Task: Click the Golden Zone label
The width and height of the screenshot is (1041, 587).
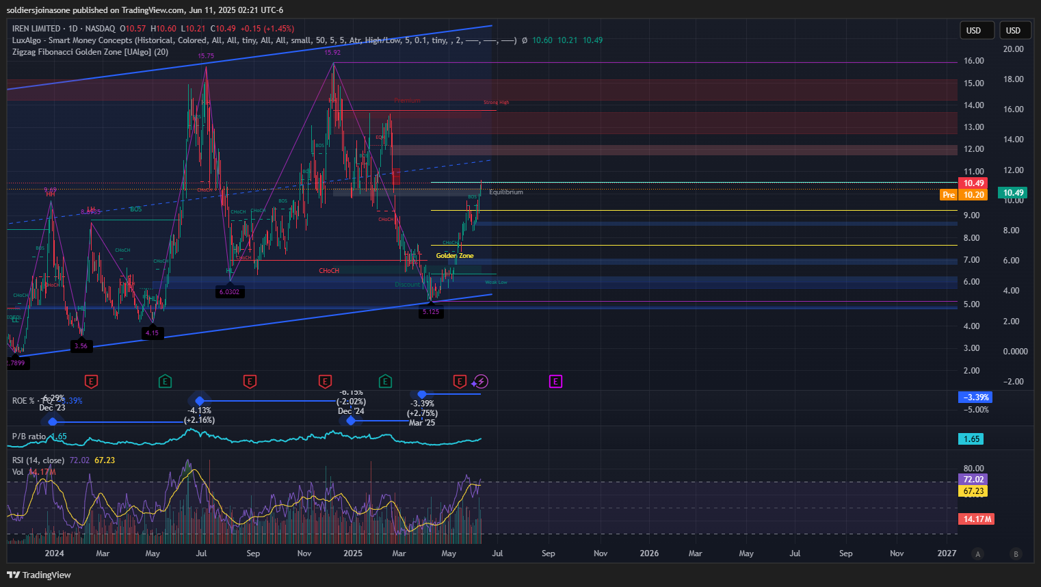Action: [455, 256]
